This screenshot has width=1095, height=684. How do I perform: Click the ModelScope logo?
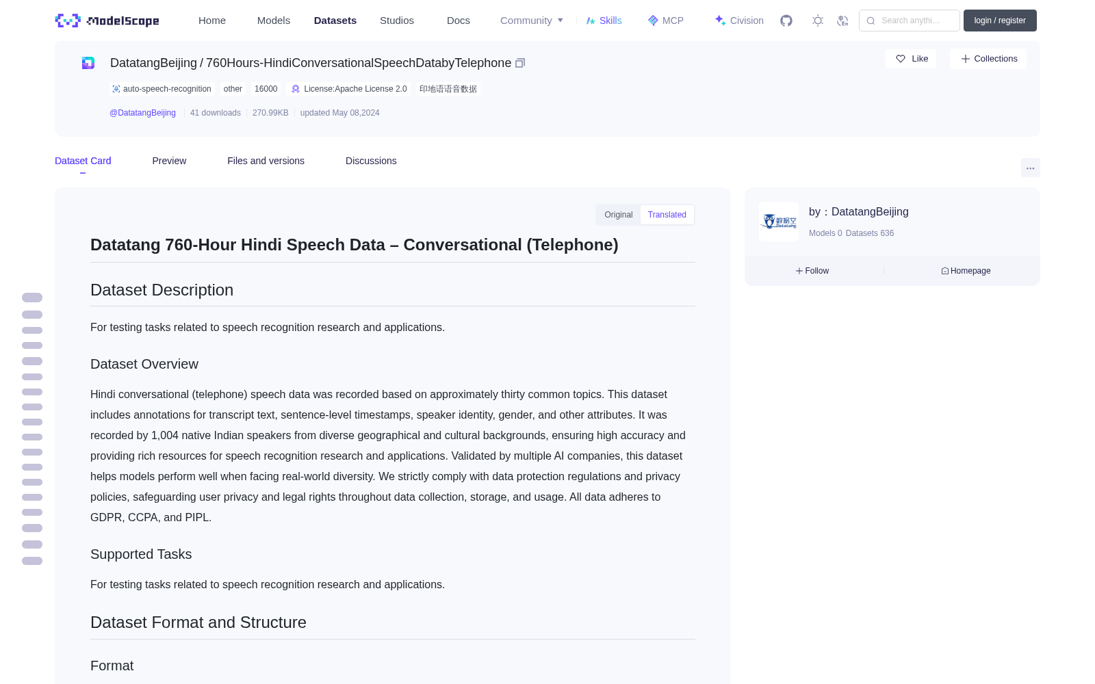[107, 21]
